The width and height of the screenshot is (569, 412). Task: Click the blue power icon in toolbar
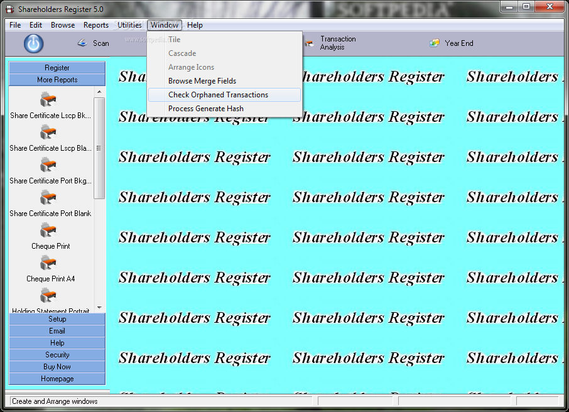click(34, 43)
